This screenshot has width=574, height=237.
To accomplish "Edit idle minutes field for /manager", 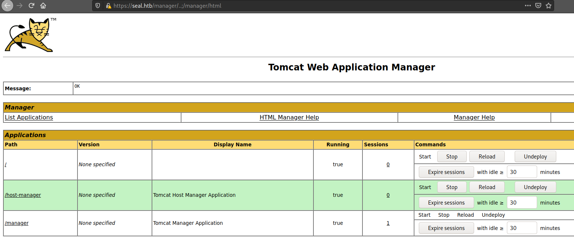I will [522, 228].
